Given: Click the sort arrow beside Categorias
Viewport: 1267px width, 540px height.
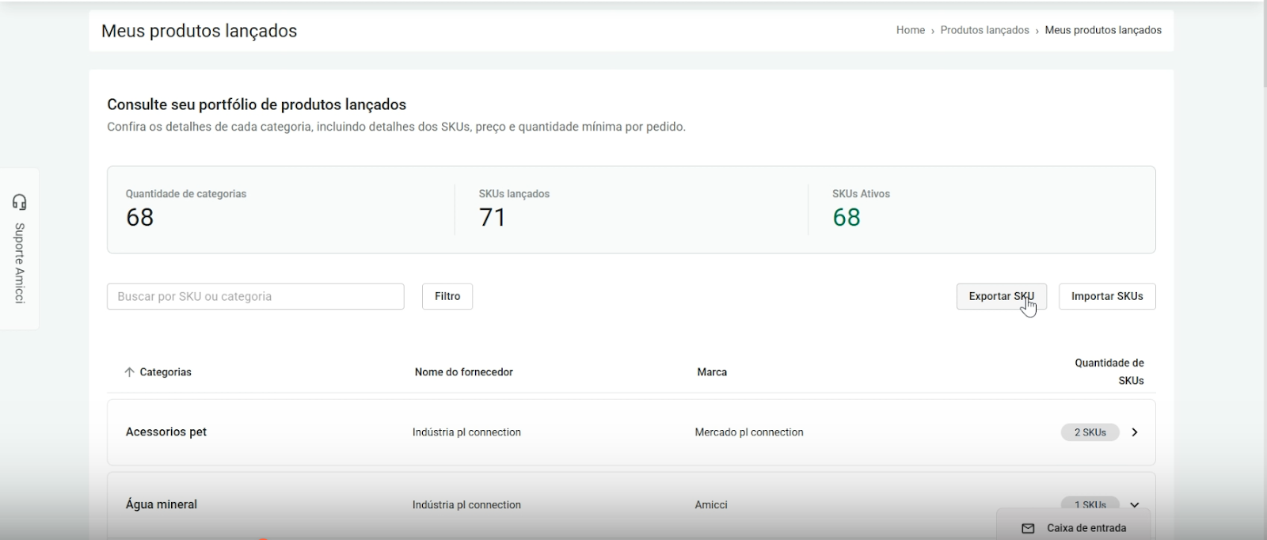Looking at the screenshot, I should pos(129,372).
